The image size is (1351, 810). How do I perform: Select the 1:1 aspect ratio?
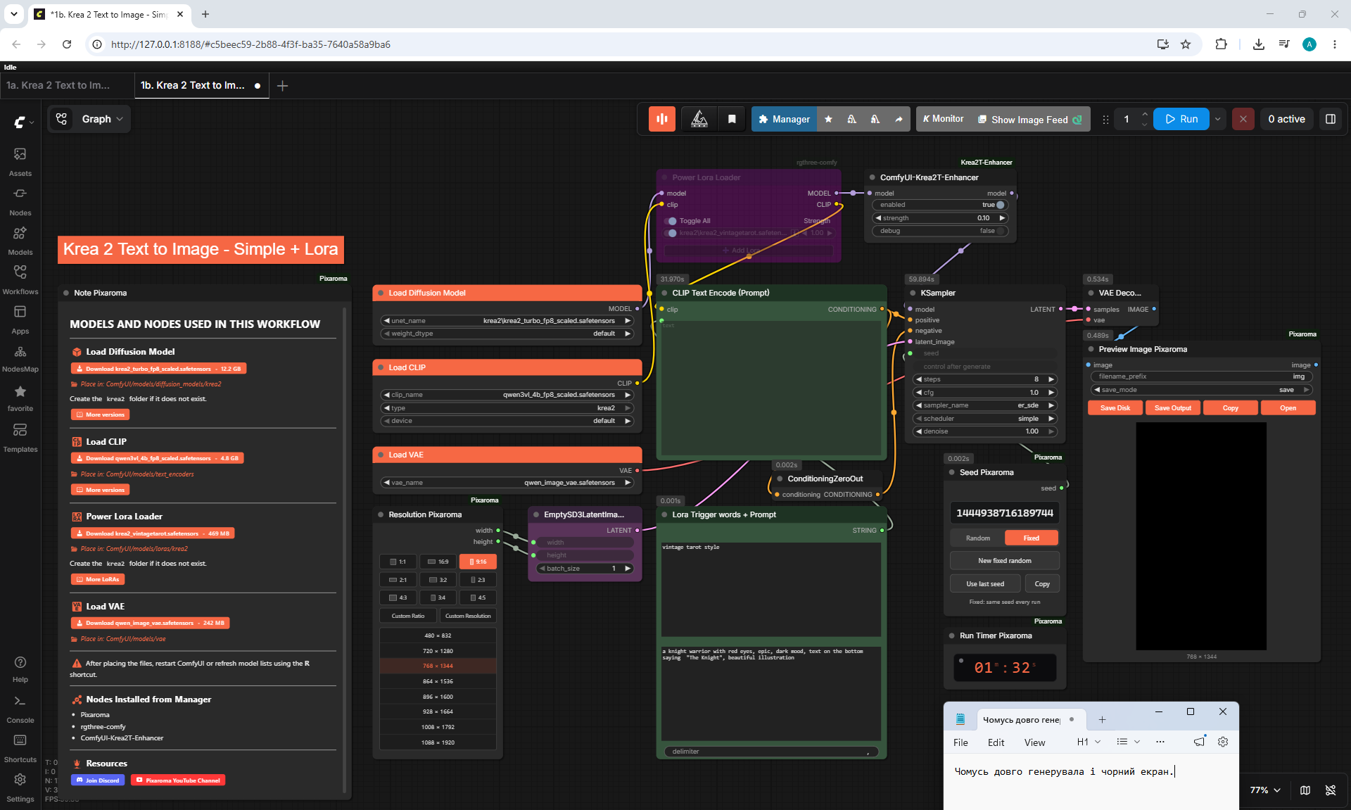pos(398,562)
